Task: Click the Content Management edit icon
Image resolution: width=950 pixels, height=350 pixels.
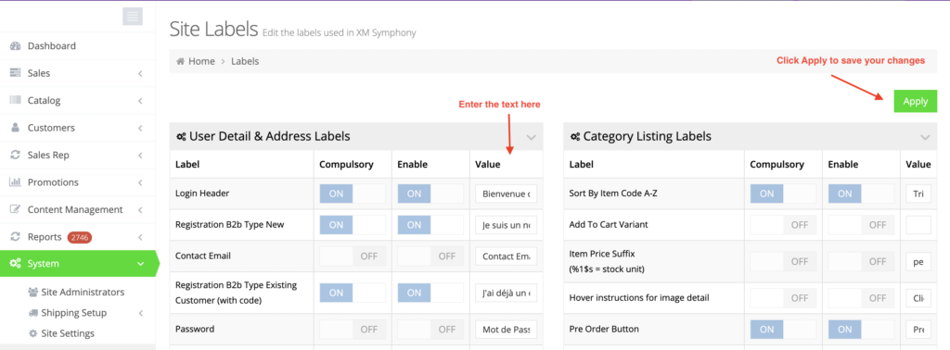Action: click(16, 209)
